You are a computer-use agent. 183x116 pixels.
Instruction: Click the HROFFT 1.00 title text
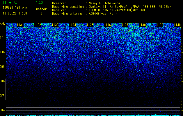click(x=23, y=2)
